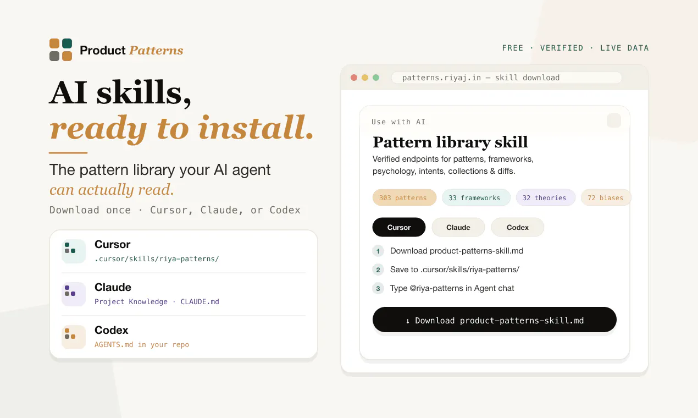The image size is (698, 418).
Task: Switch to the Codex tab pill
Action: coord(518,227)
